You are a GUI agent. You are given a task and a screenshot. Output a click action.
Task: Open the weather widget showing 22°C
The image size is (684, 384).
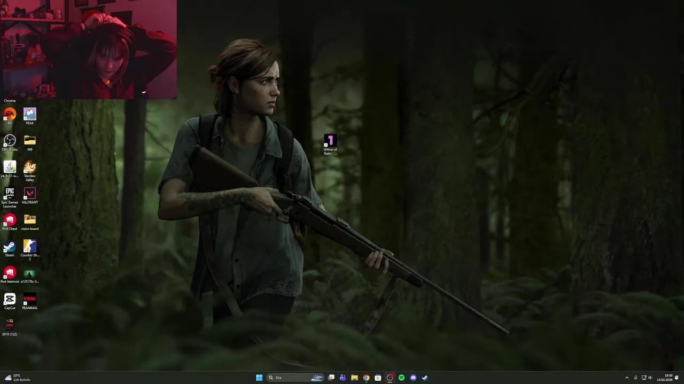(17, 378)
